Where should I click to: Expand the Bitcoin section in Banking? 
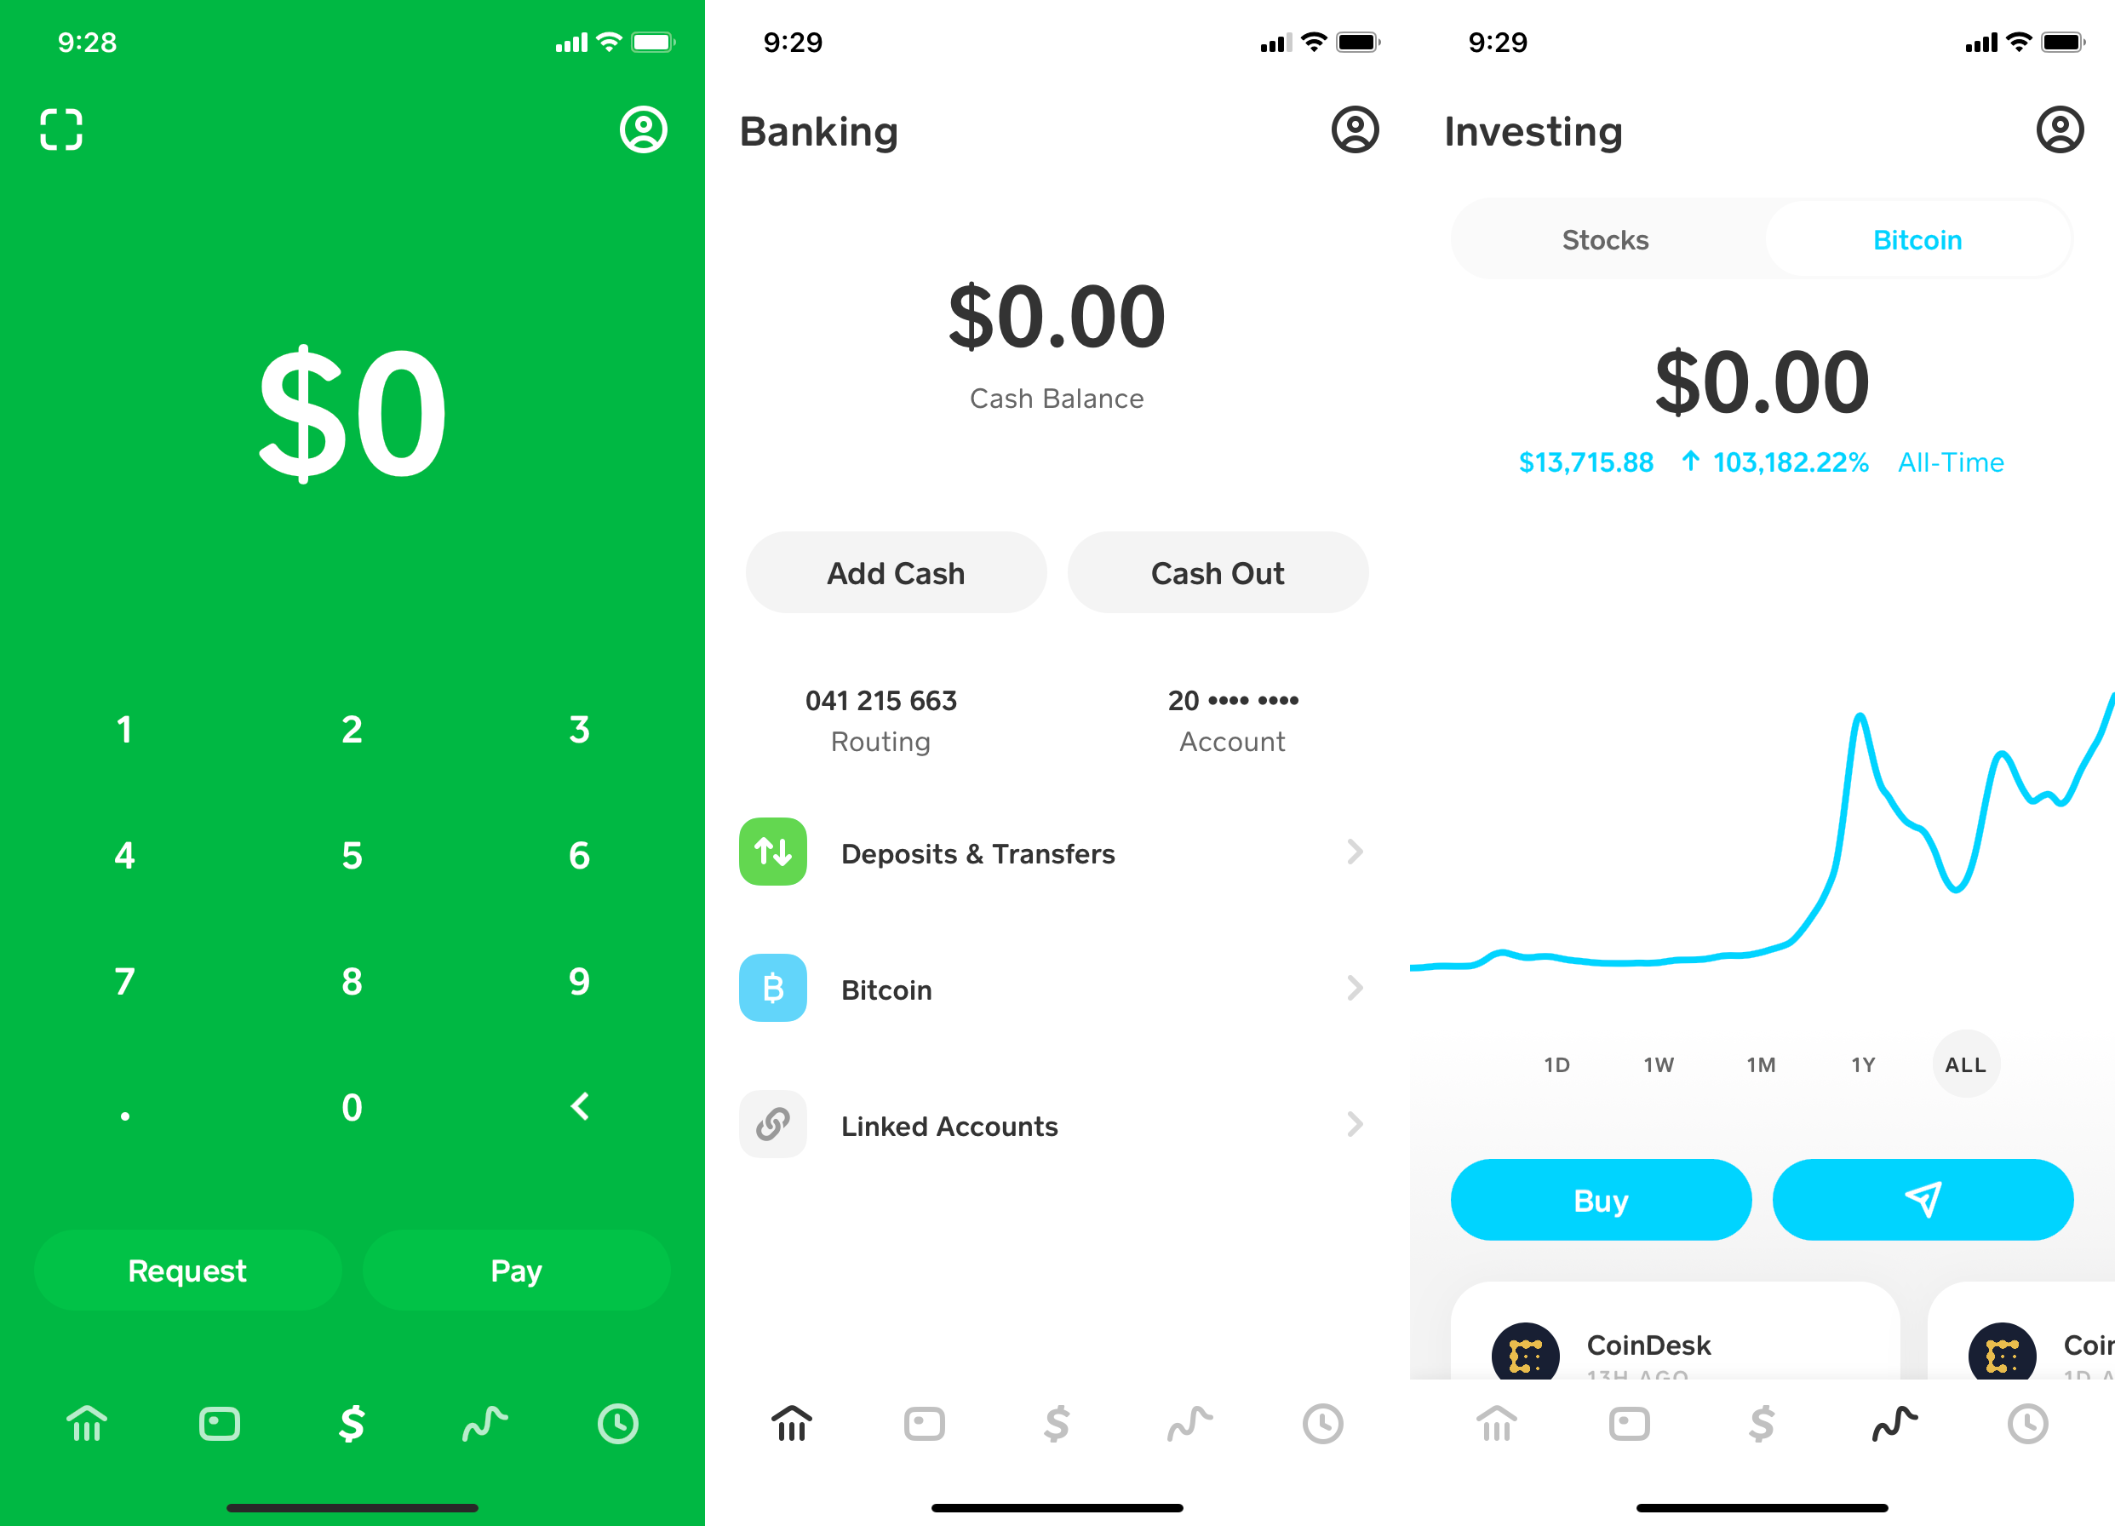point(1057,987)
